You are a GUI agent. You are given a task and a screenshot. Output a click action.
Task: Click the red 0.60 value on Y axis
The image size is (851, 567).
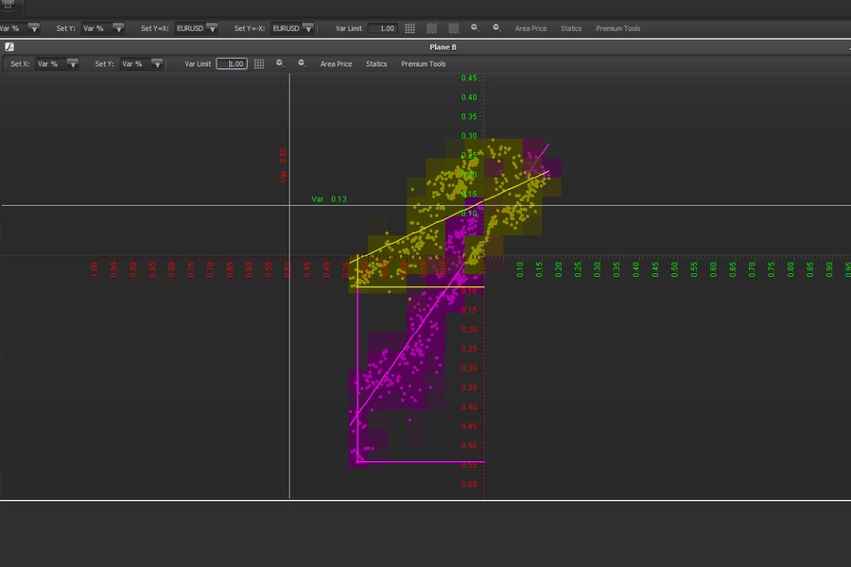(469, 485)
